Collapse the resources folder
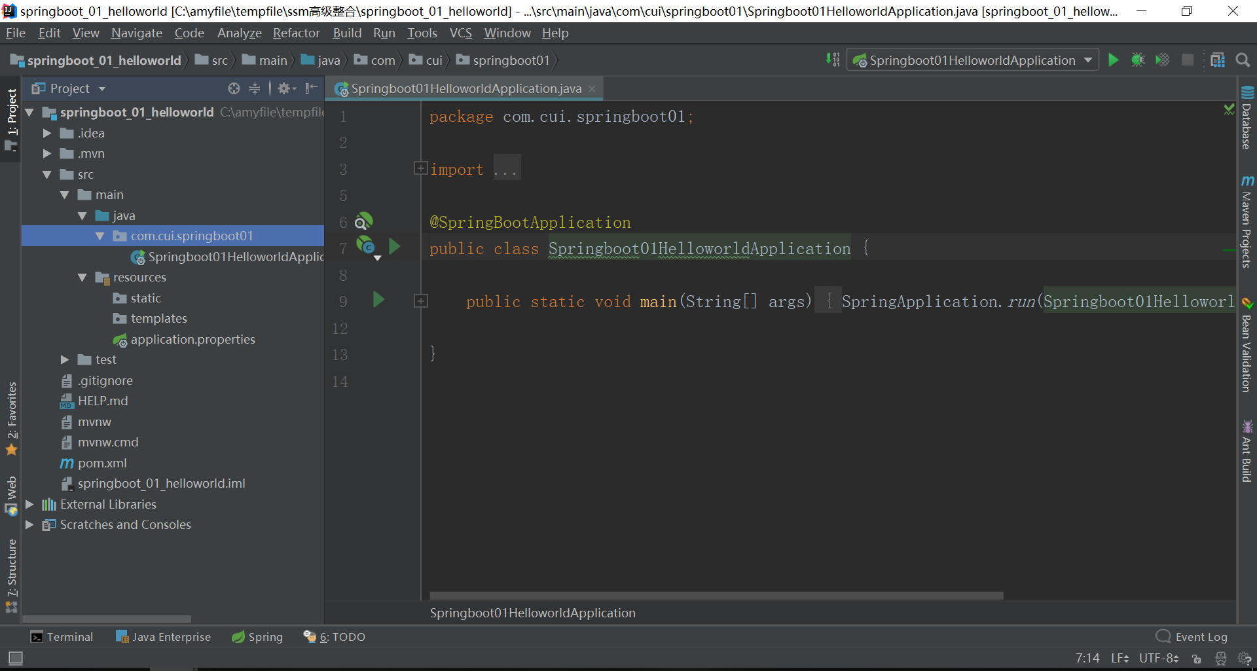The image size is (1257, 671). [x=82, y=278]
